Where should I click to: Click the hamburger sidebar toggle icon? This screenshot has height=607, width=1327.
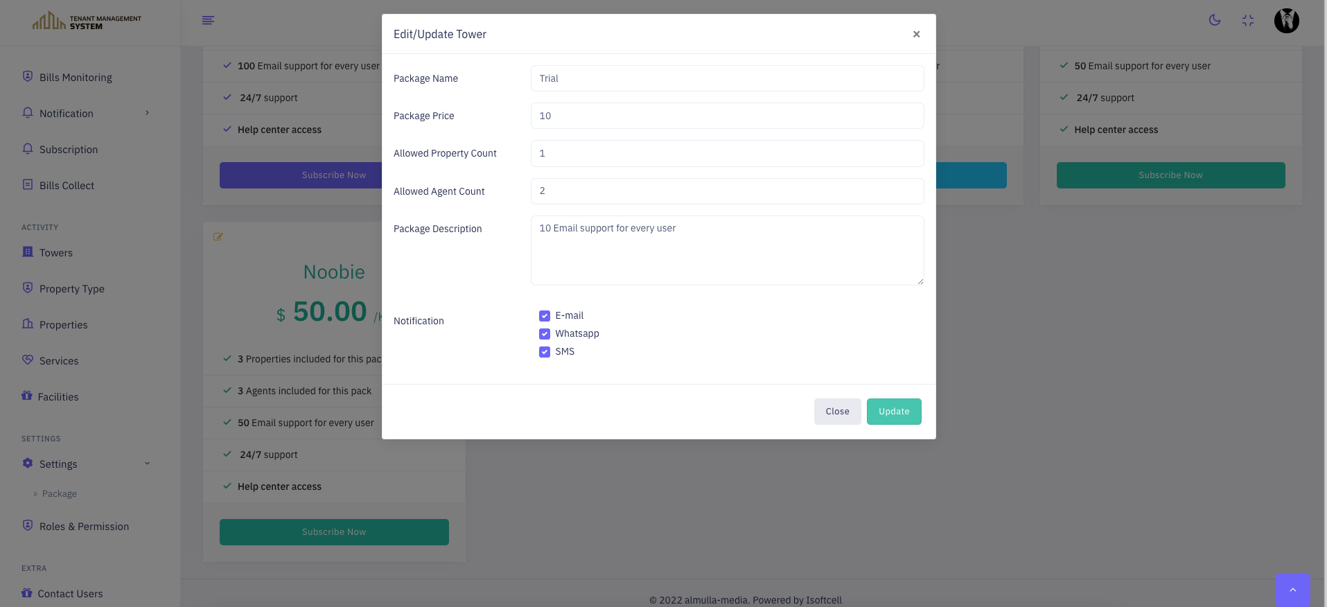[208, 20]
